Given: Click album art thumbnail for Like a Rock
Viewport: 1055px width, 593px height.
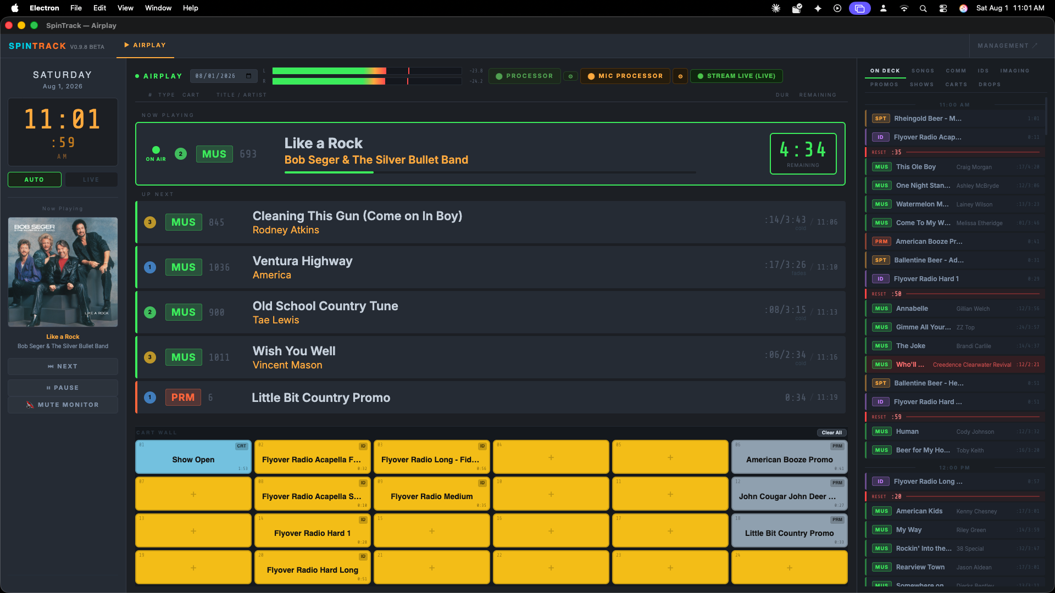Looking at the screenshot, I should click(63, 272).
